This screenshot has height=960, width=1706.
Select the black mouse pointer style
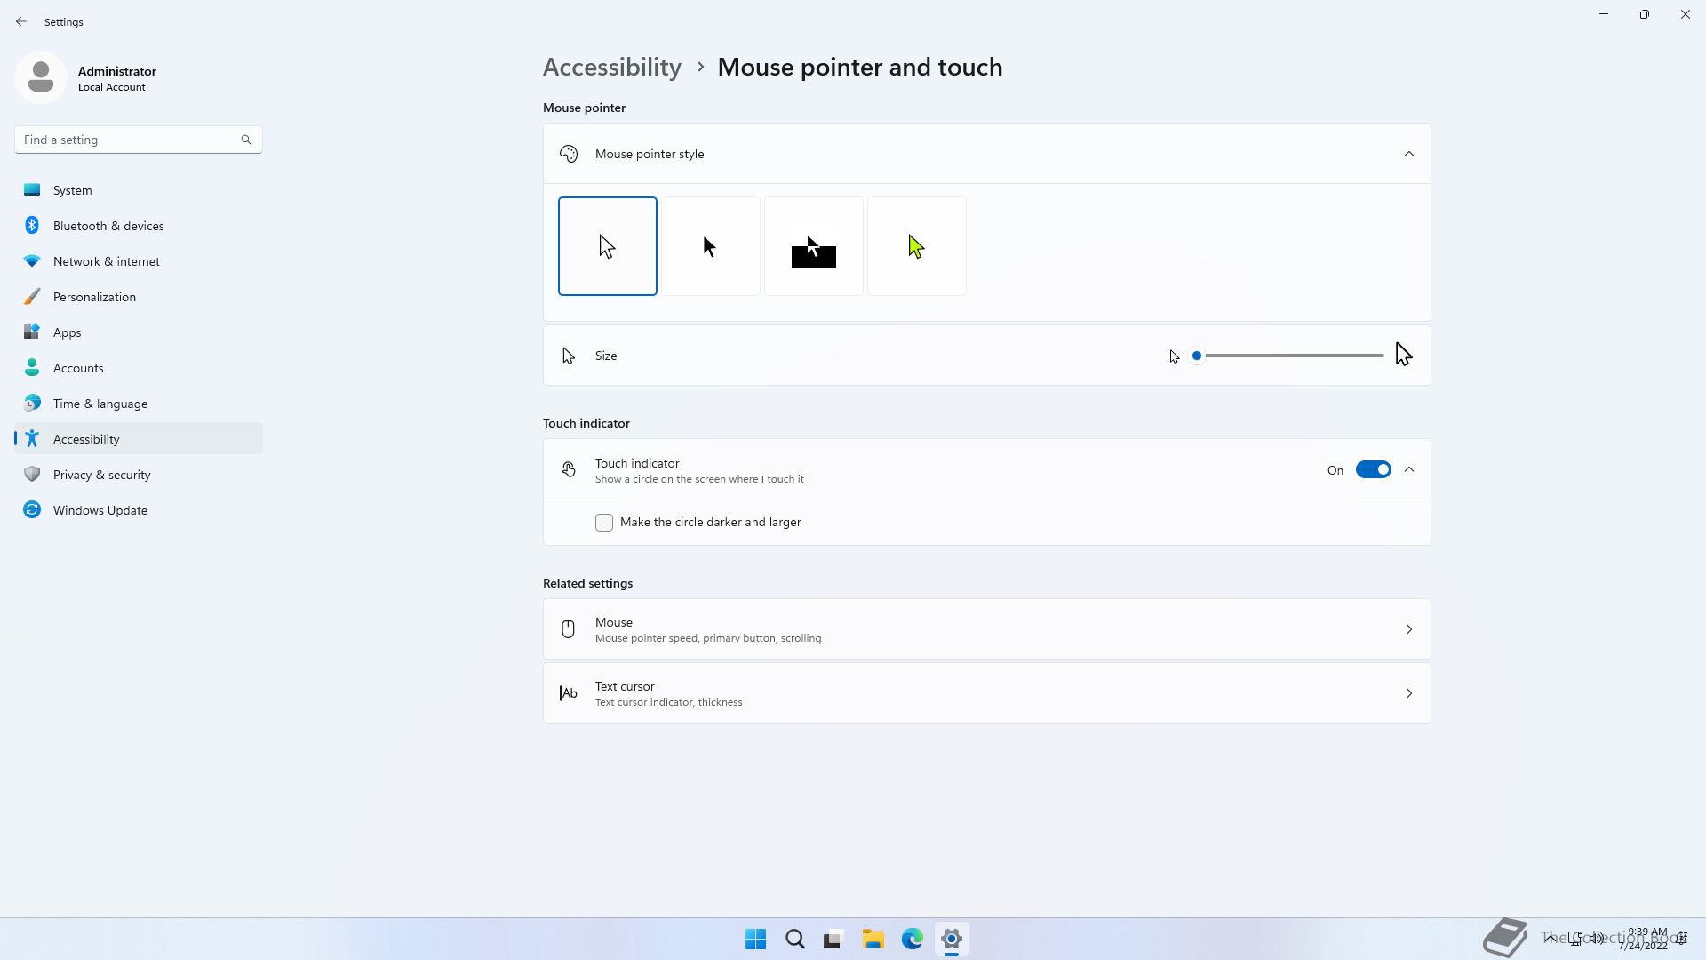(x=710, y=246)
